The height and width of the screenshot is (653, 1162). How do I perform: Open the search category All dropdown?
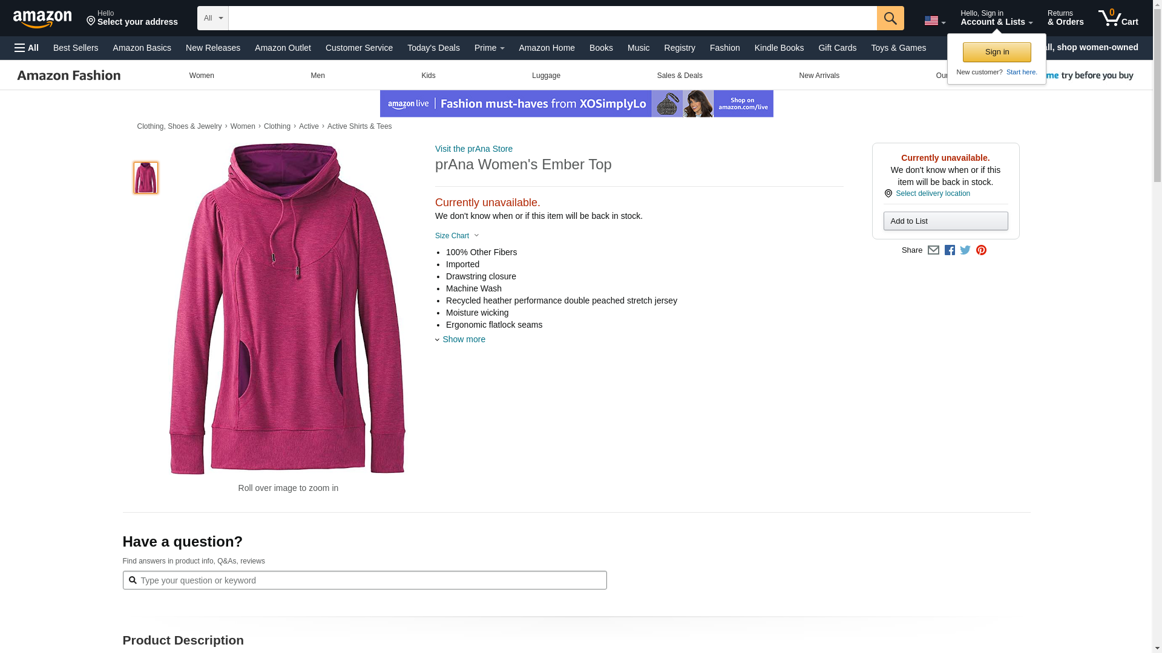212,18
